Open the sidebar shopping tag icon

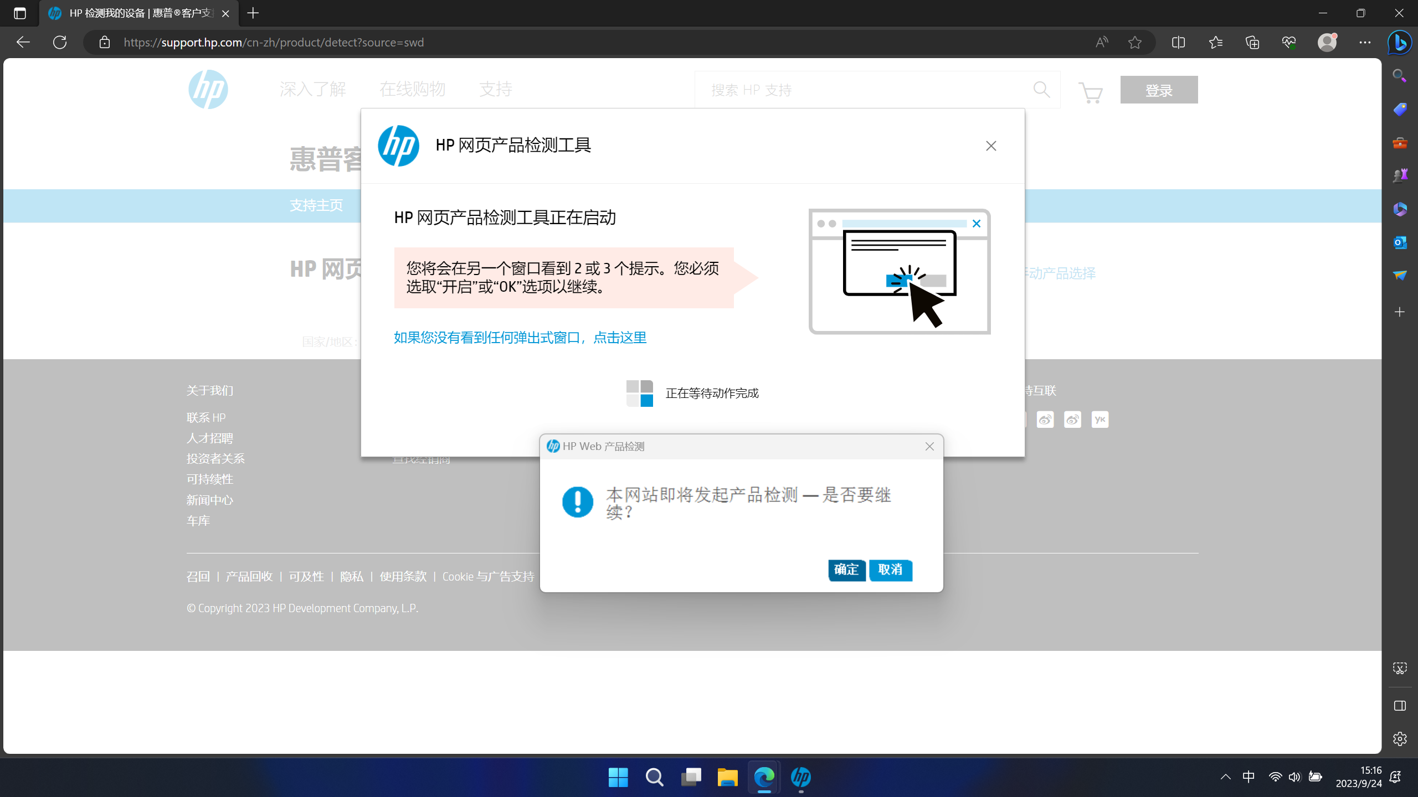1400,109
